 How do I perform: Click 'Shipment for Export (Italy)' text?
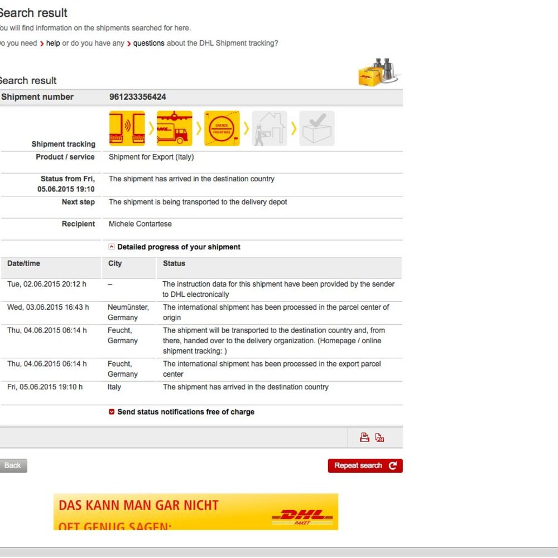pos(151,157)
